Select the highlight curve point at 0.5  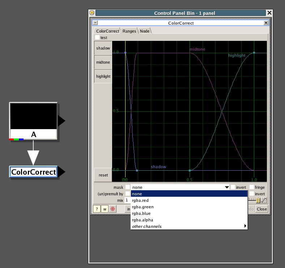coord(190,171)
